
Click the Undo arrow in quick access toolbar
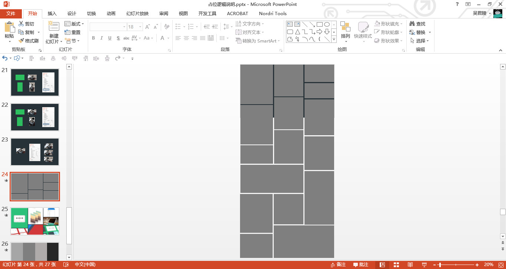5,58
